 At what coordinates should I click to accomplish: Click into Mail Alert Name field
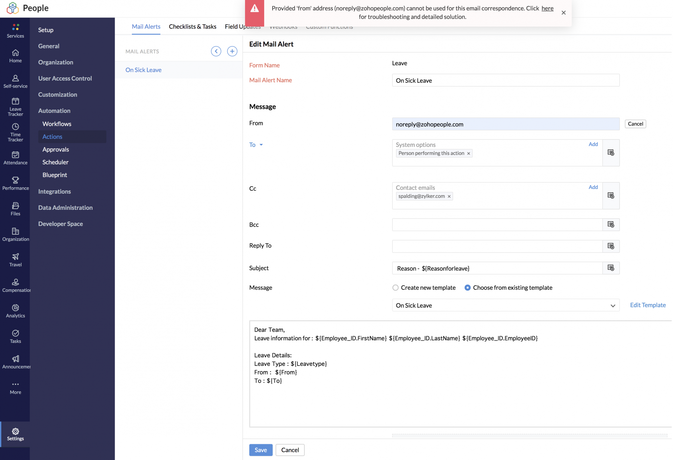(x=505, y=80)
